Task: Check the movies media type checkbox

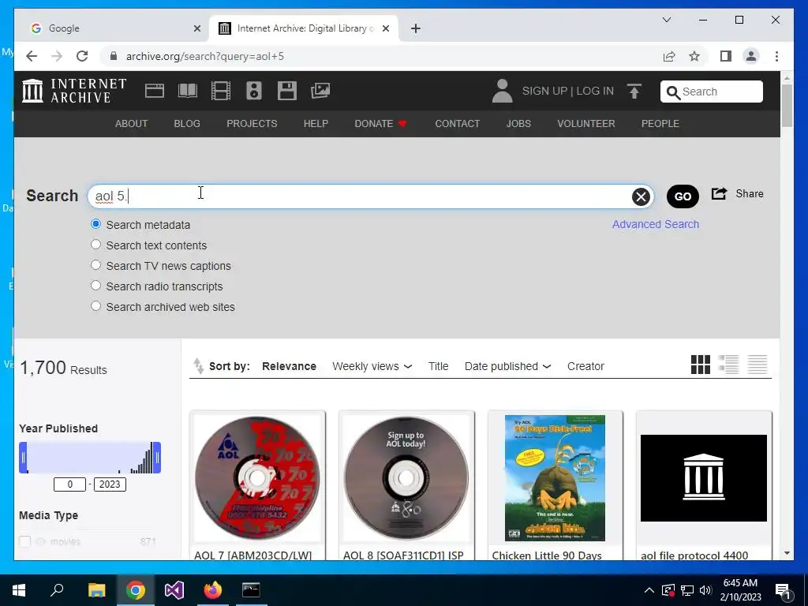Action: [x=24, y=541]
